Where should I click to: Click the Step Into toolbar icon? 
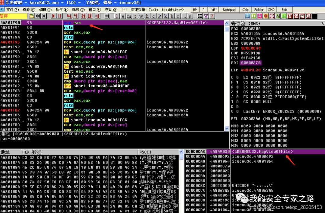[x=69, y=16]
